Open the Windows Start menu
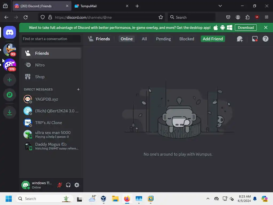Viewport: 273px width, 205px height. click(9, 199)
